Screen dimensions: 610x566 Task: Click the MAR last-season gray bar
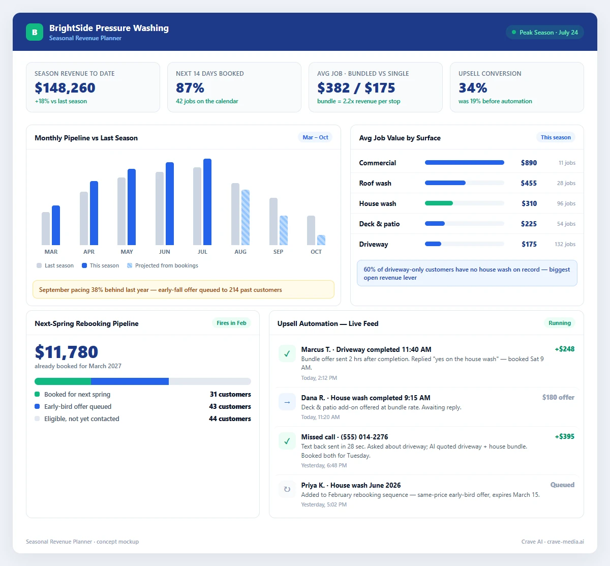(46, 228)
